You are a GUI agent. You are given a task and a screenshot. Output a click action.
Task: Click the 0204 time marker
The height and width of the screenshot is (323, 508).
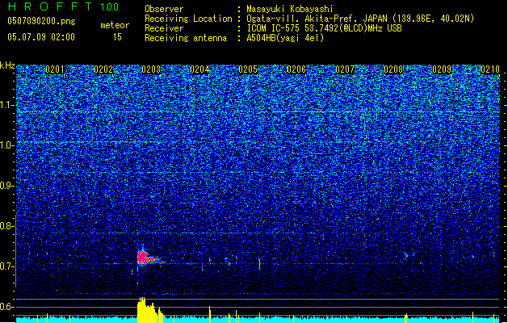point(199,69)
